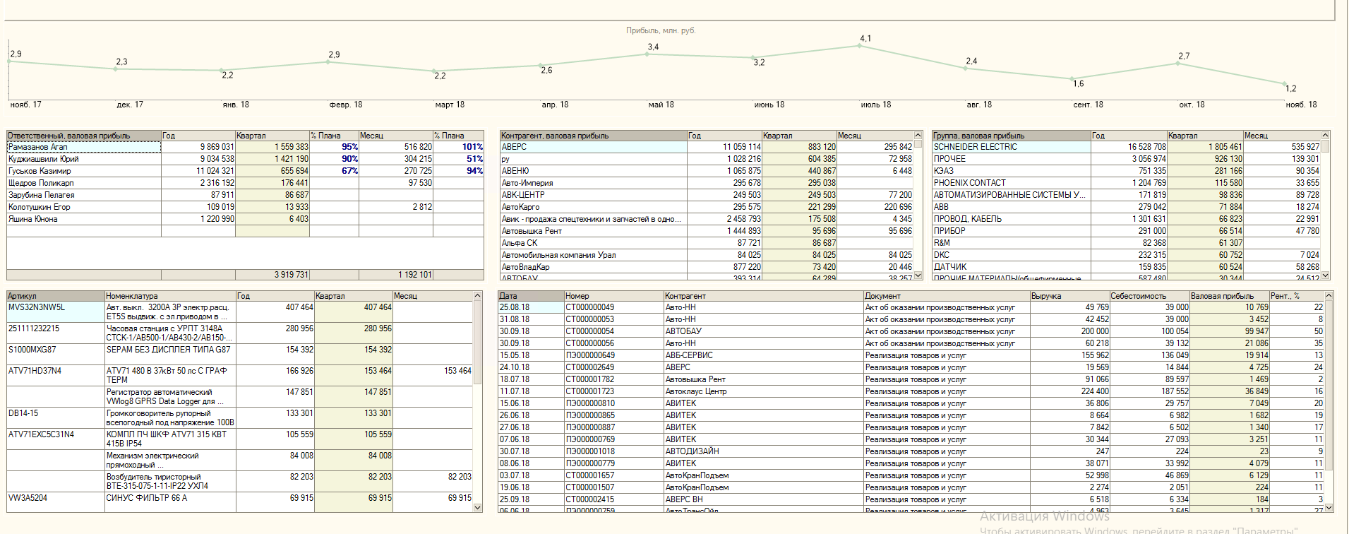Select document number 'СТ000000049'
This screenshot has height=534, width=1349.
point(613,307)
